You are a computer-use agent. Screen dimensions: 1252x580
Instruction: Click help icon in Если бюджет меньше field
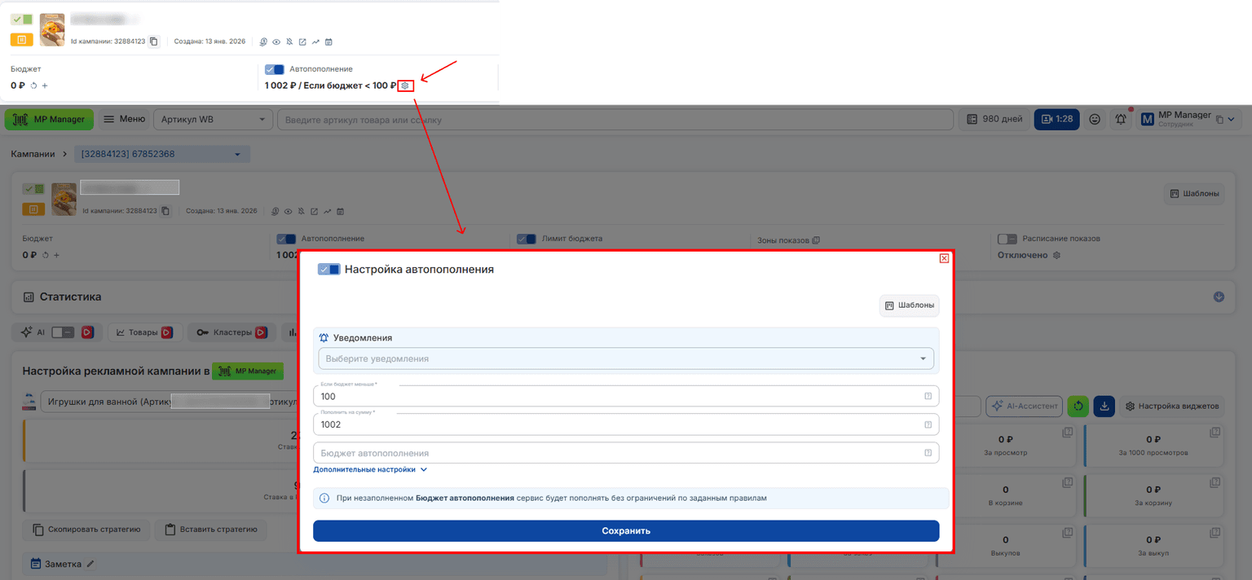click(x=928, y=396)
